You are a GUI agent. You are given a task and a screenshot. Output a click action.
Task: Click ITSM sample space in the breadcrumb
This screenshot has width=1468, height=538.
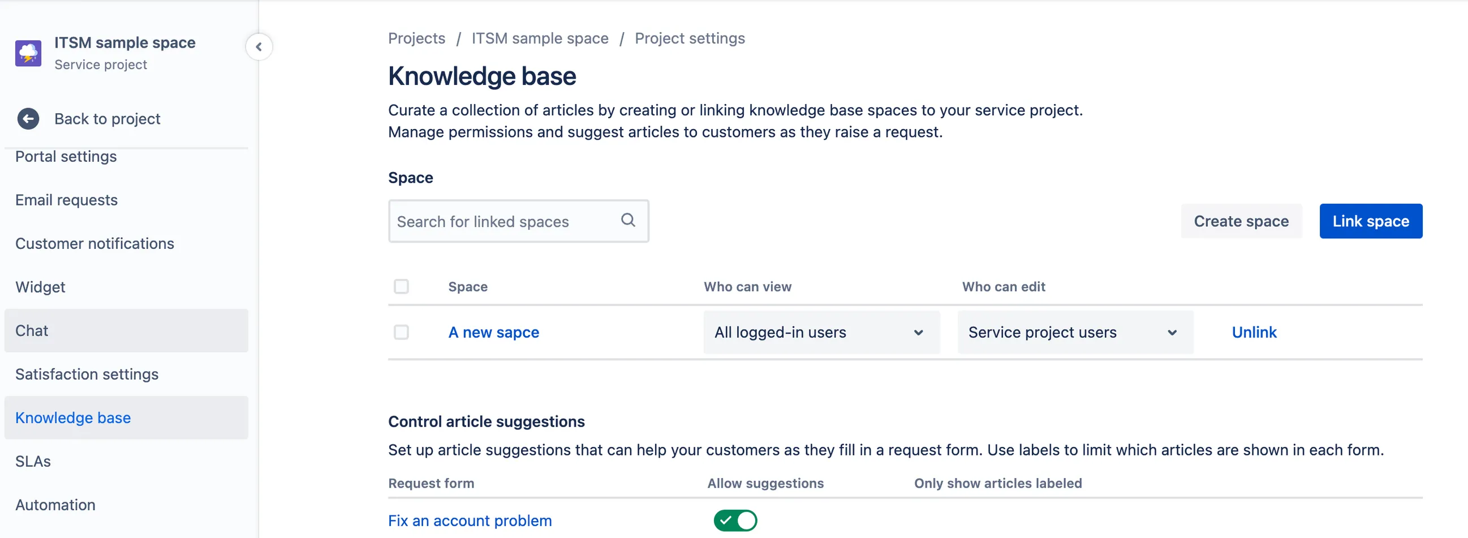pos(540,38)
